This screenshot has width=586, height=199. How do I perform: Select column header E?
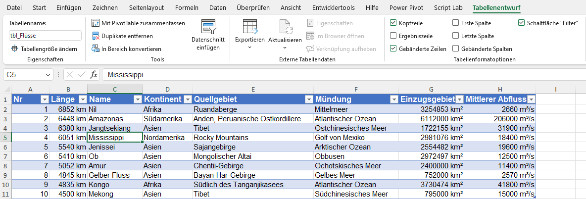(x=253, y=89)
